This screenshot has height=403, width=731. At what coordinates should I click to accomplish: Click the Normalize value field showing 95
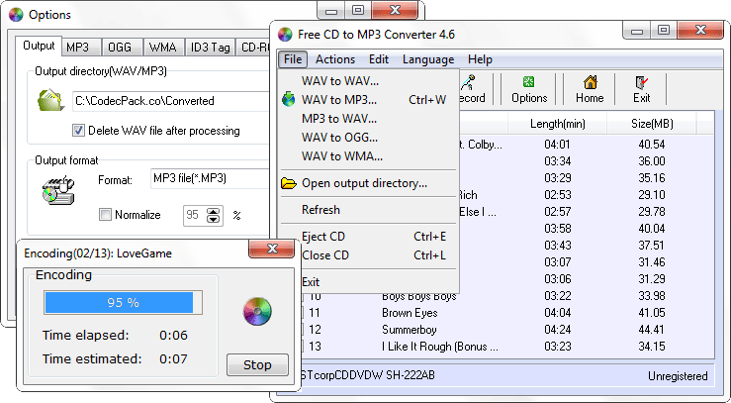coord(195,215)
